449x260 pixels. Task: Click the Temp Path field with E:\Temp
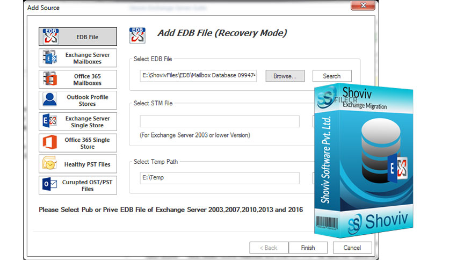pyautogui.click(x=220, y=178)
